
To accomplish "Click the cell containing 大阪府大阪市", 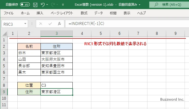I will point(57,59).
